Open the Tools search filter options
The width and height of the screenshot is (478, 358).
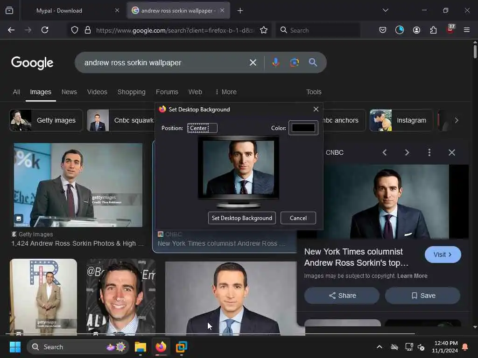[314, 92]
